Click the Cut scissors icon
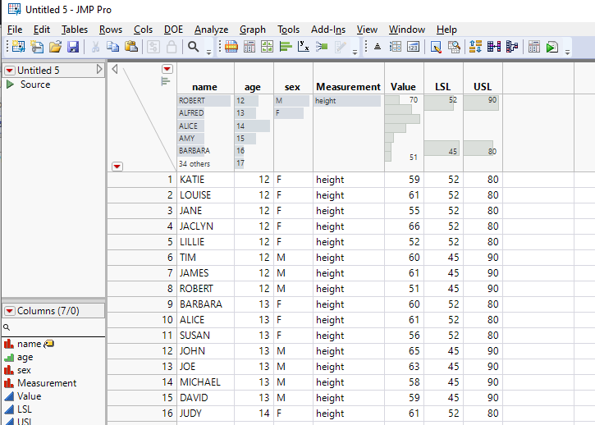The image size is (595, 425). click(95, 48)
